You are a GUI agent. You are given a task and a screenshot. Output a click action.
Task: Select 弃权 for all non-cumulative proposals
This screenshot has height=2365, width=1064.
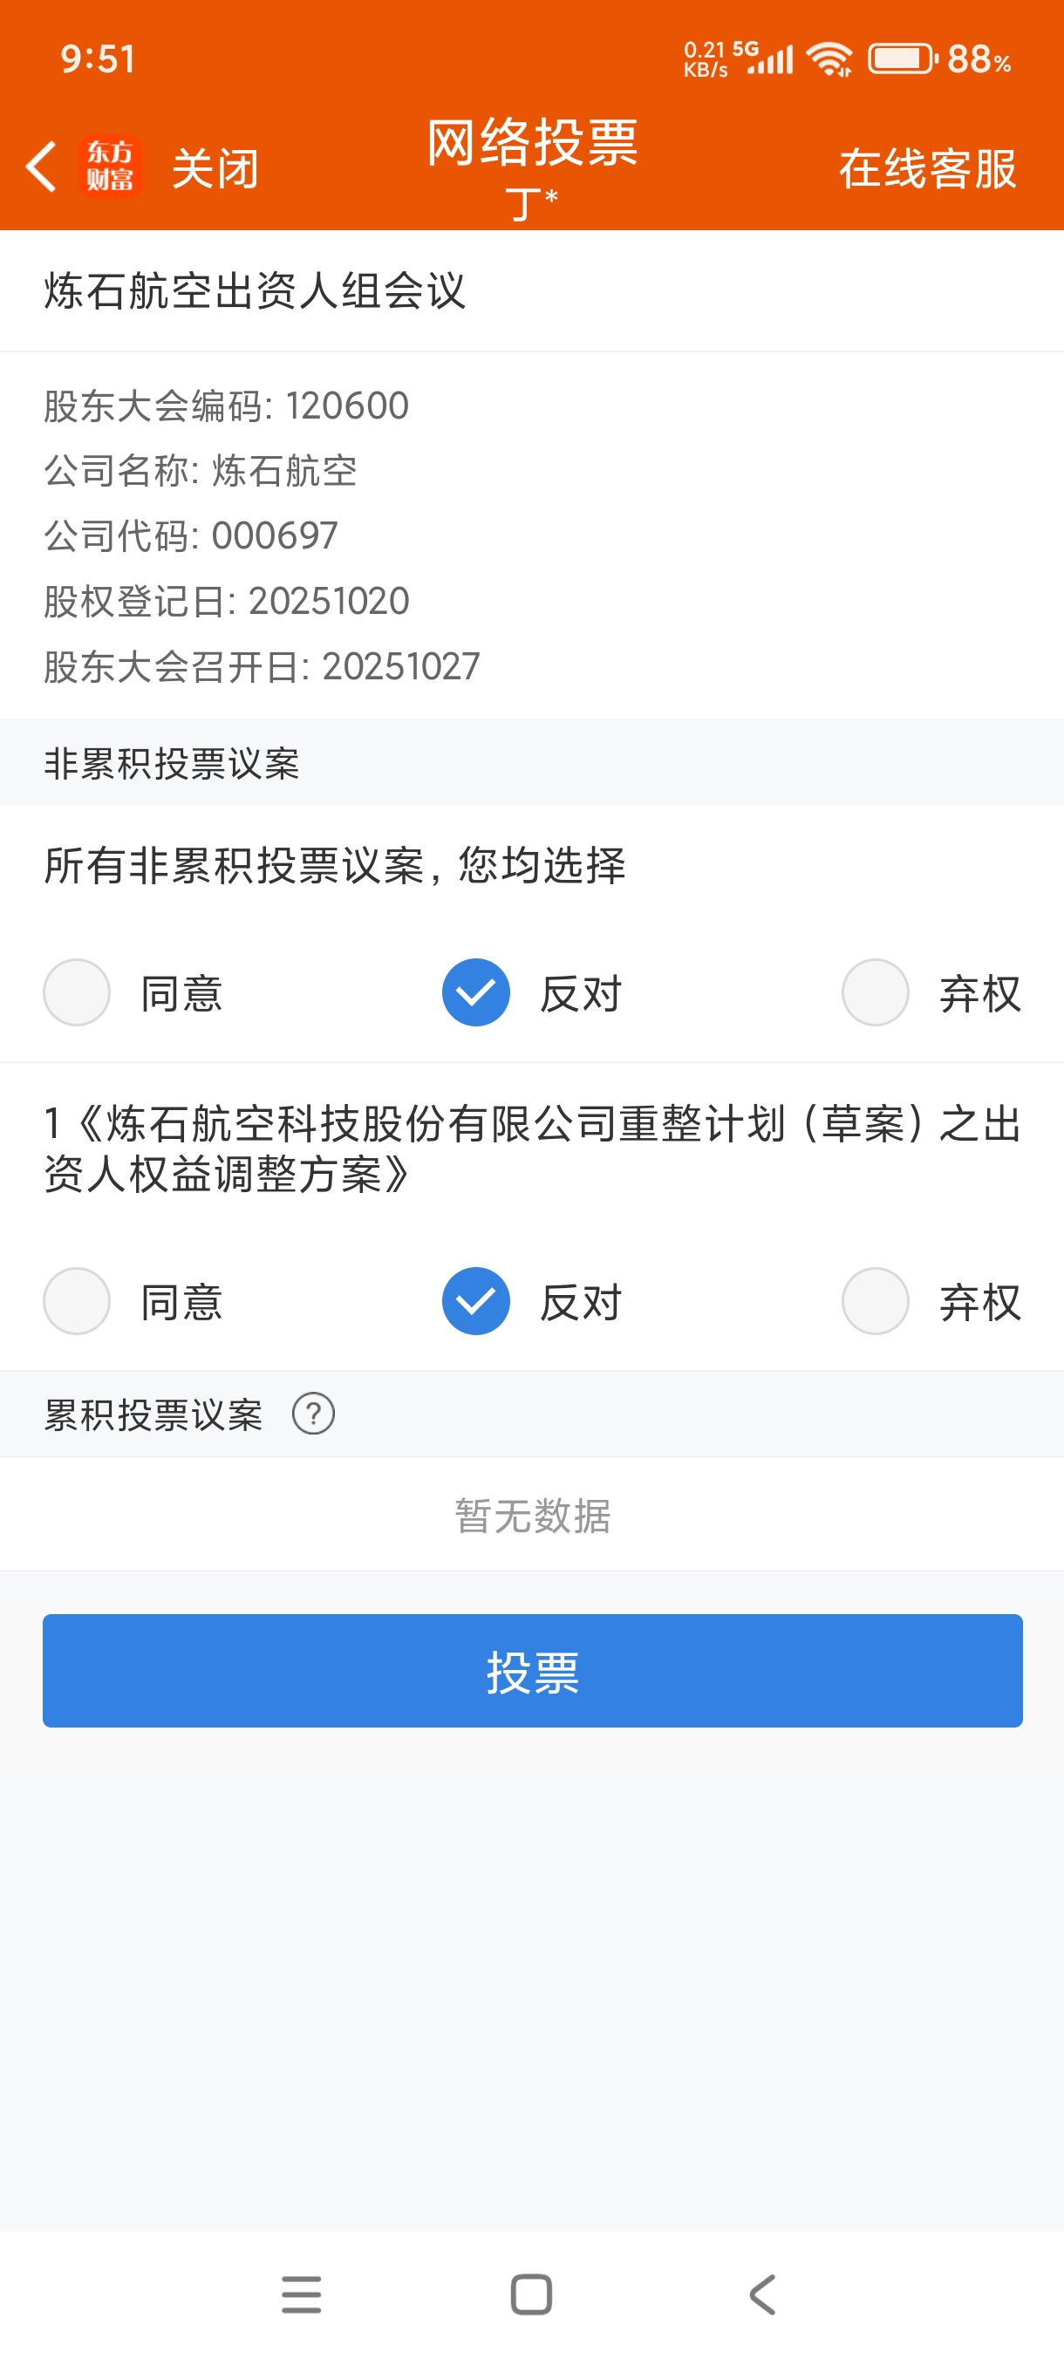coord(875,992)
